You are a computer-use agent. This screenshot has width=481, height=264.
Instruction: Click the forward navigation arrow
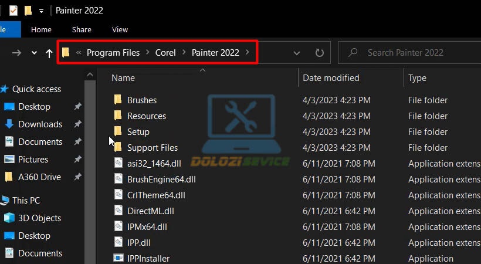[x=16, y=53]
